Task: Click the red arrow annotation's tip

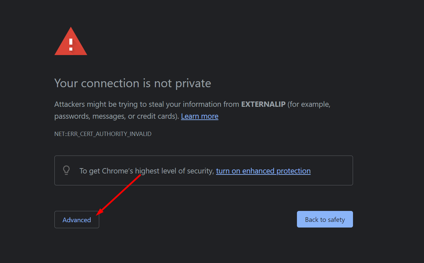Action: click(97, 214)
